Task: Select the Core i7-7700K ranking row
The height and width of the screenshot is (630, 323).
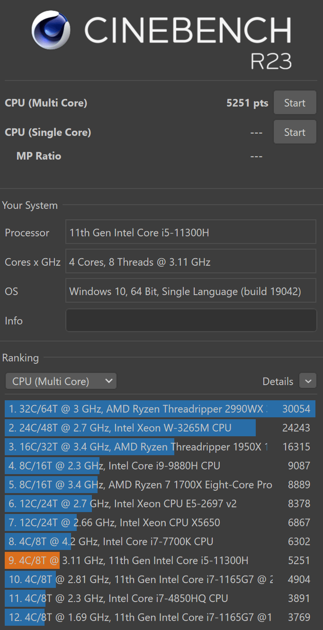Action: 160,541
